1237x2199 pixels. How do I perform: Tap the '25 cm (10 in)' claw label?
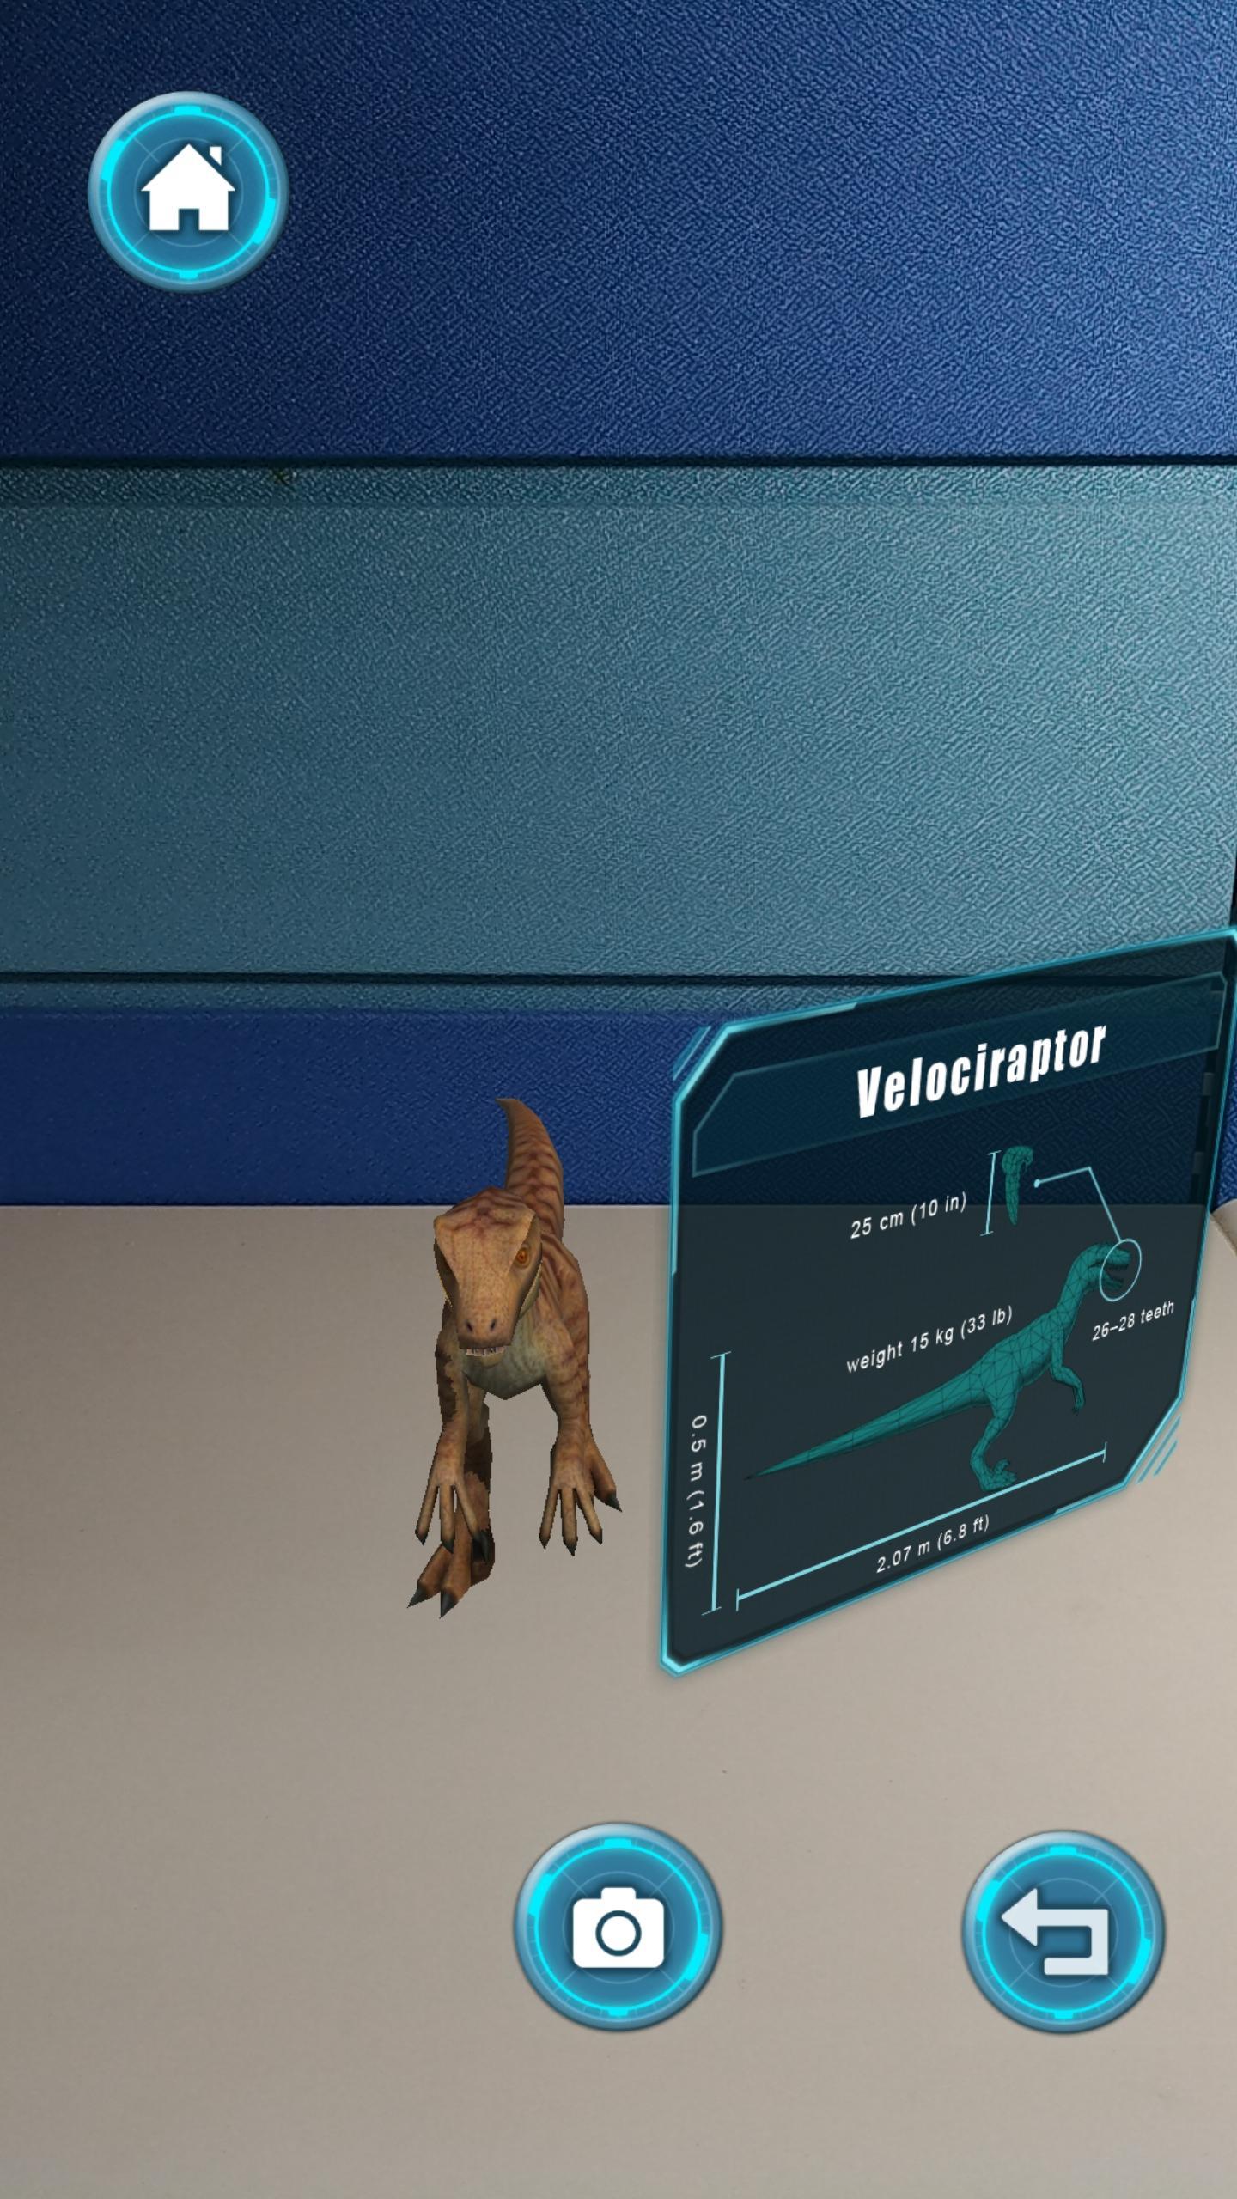[908, 1215]
